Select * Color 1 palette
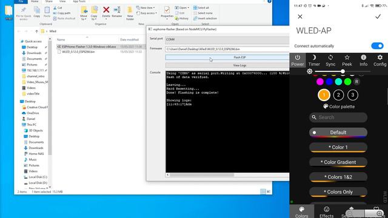 (338, 147)
